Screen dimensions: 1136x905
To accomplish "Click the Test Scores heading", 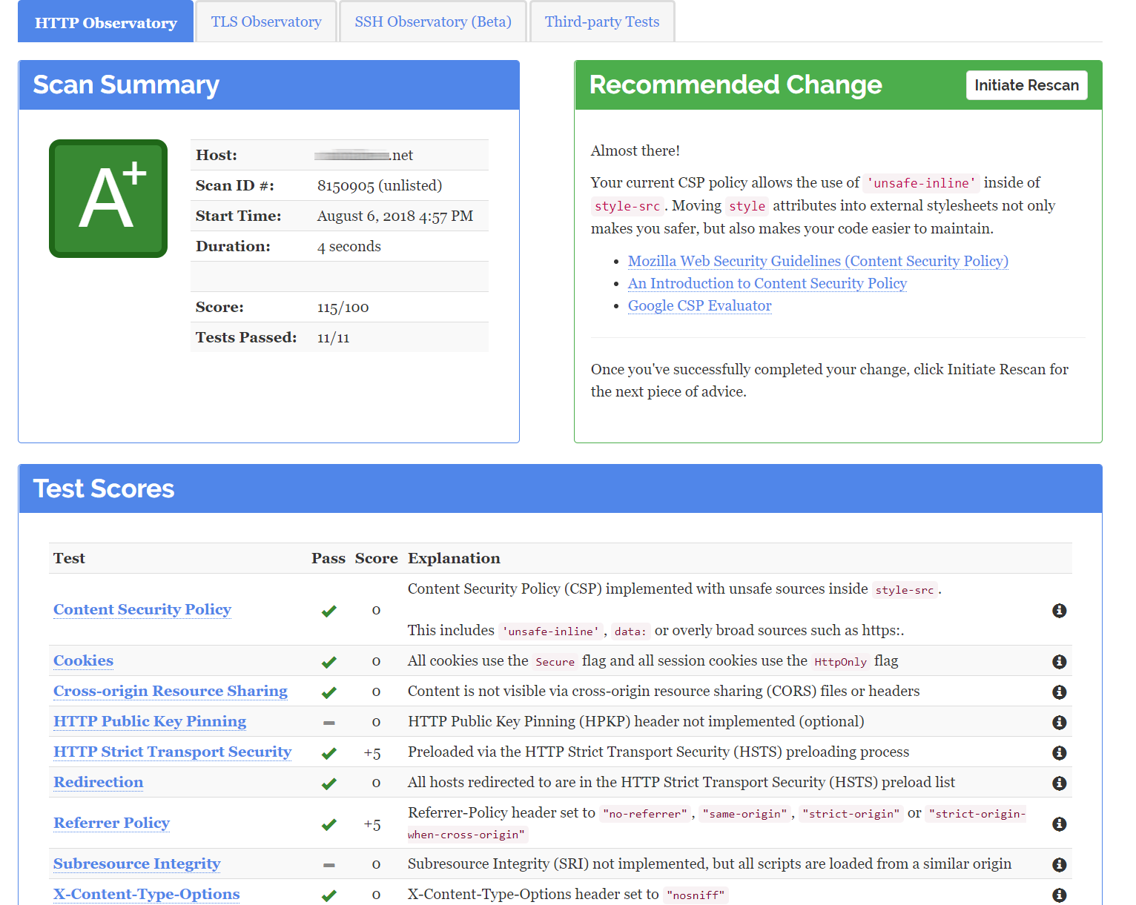I will coord(104,488).
